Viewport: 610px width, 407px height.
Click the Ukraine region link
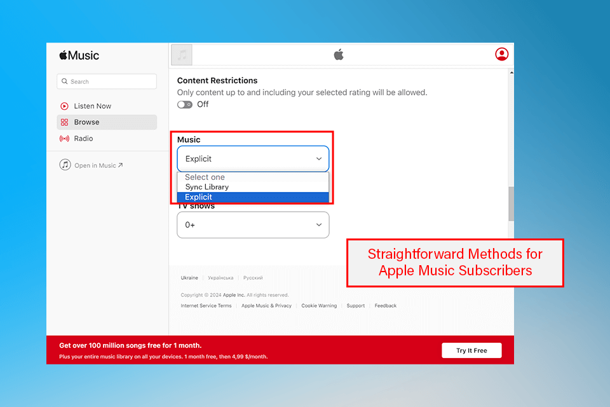pyautogui.click(x=189, y=278)
